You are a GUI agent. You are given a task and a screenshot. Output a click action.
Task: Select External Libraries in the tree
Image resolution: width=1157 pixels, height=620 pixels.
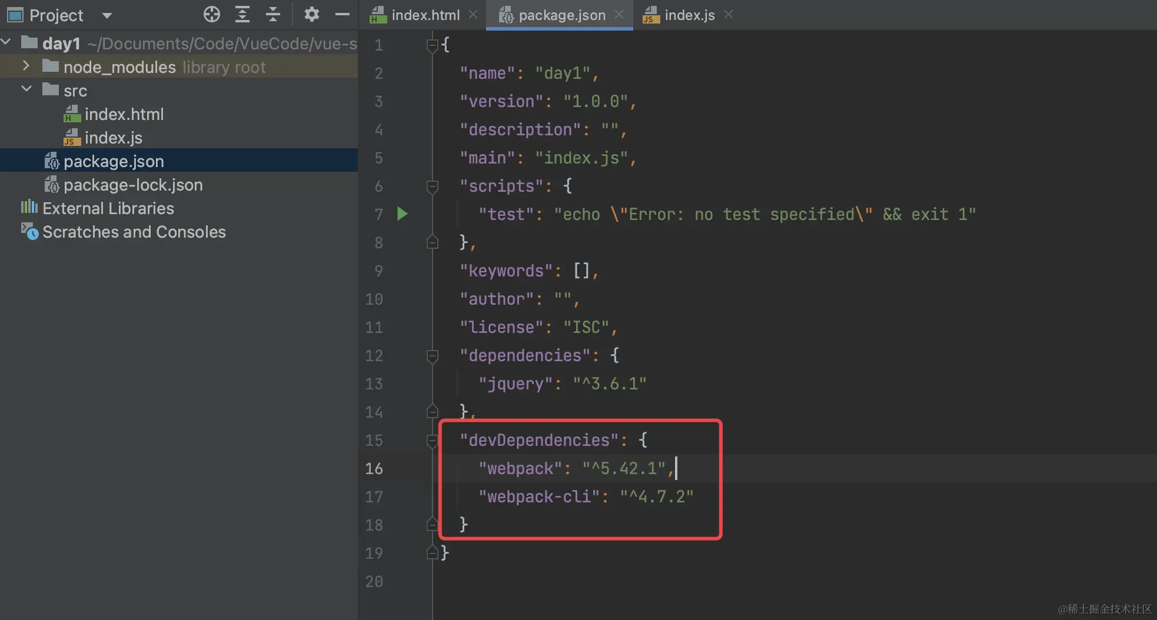pyautogui.click(x=179, y=208)
